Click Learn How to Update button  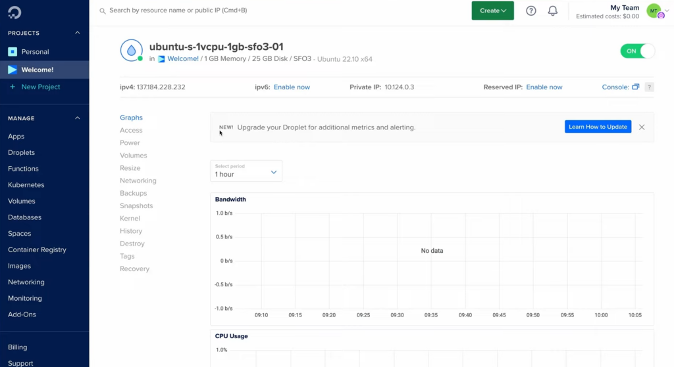coord(598,127)
